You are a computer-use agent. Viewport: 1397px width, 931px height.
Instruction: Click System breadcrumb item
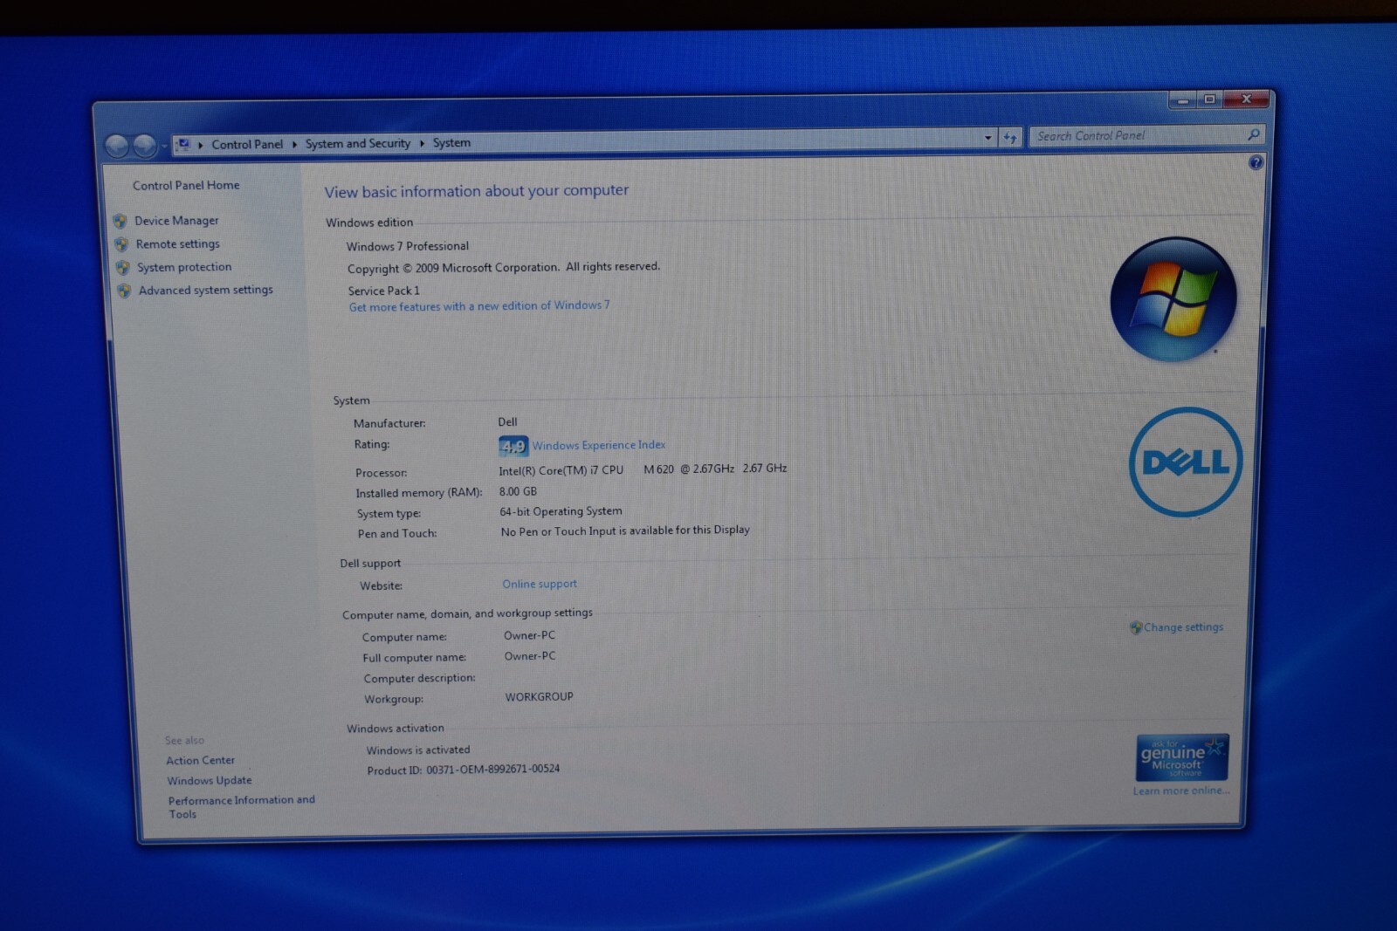pos(451,142)
